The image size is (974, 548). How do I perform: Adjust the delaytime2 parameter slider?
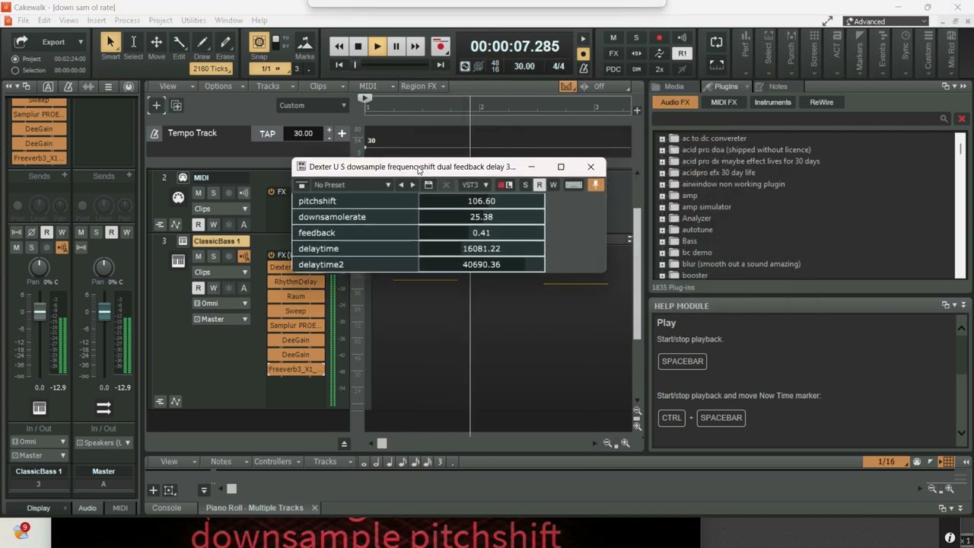click(x=481, y=265)
